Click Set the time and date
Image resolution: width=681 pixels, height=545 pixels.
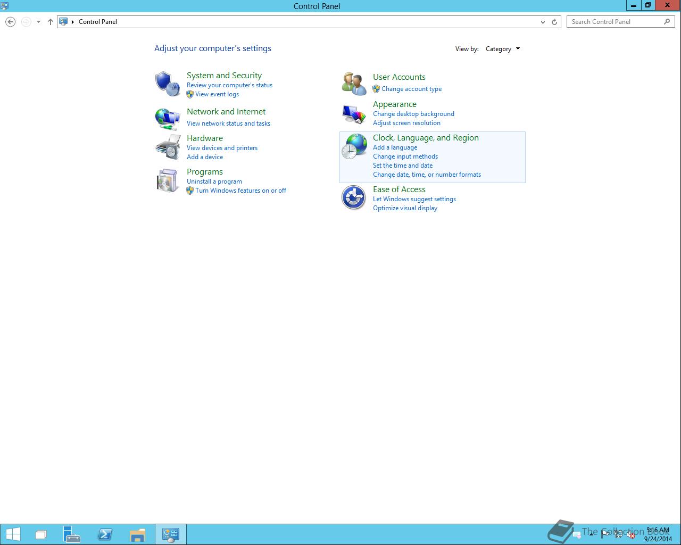tap(403, 166)
